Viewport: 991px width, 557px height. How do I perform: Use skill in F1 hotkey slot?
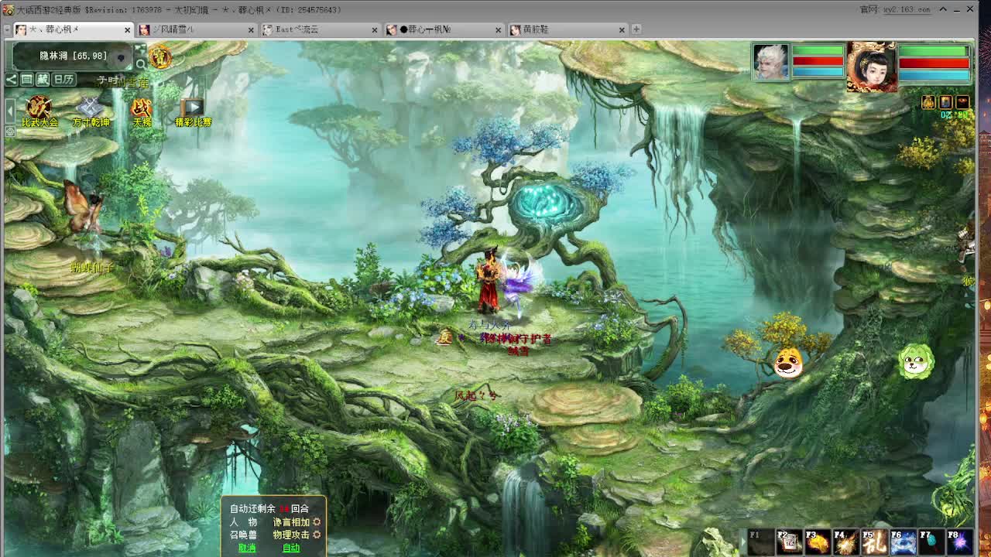coord(760,542)
